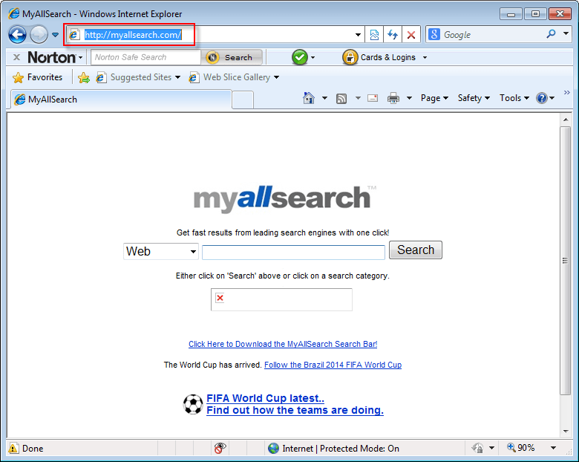The height and width of the screenshot is (462, 579).
Task: Run search with the magnifier icon
Action: click(x=551, y=34)
